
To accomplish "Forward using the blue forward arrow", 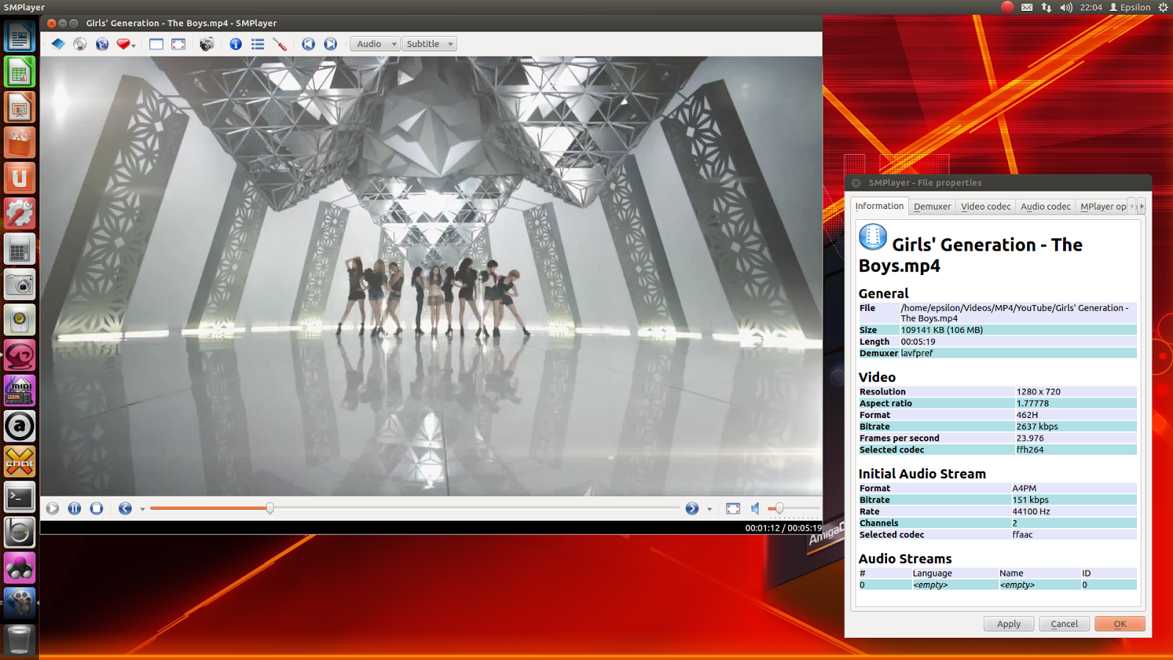I will [692, 508].
